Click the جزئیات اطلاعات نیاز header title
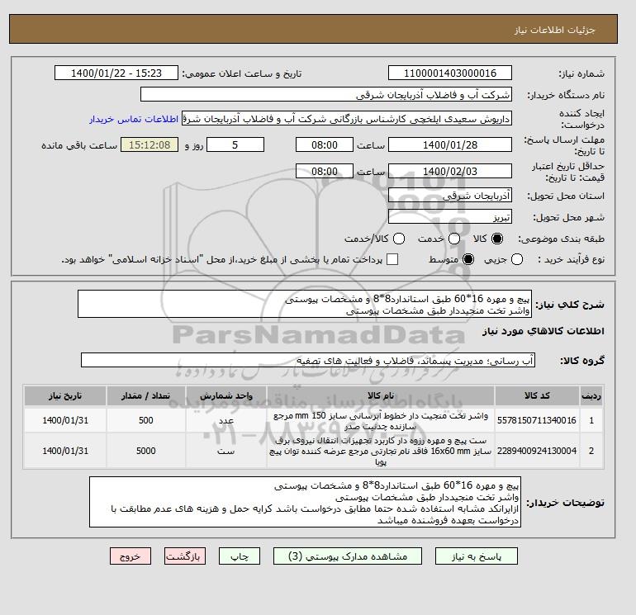636x615 pixels. (554, 30)
